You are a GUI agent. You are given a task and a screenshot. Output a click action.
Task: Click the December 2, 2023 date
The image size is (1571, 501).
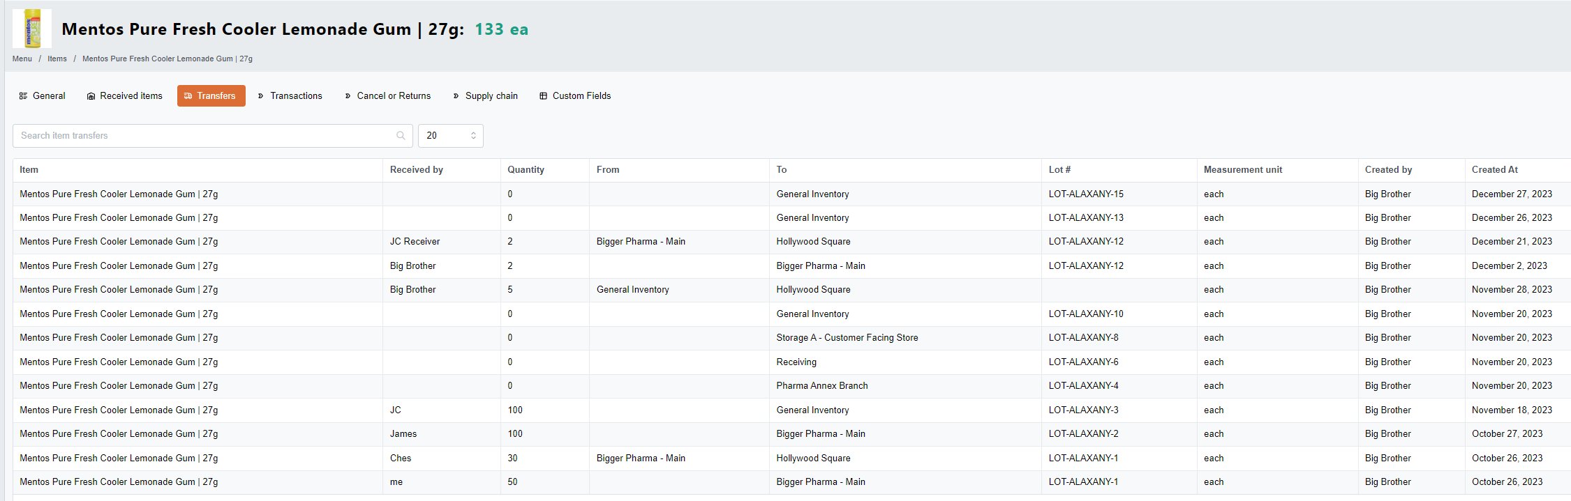[1509, 265]
